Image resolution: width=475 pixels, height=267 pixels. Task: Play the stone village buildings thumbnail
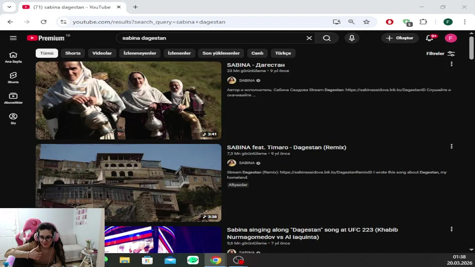(x=128, y=183)
